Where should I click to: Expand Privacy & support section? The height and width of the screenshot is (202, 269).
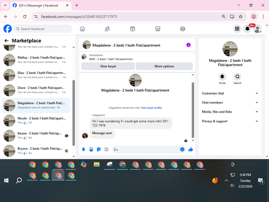[x=230, y=121]
